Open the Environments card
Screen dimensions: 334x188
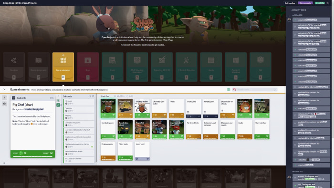(108, 151)
